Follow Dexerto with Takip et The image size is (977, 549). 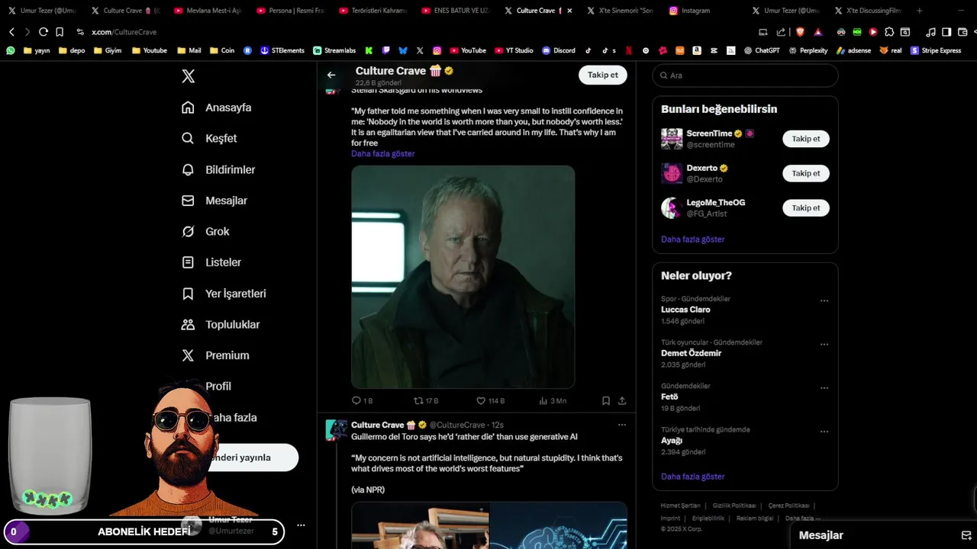pyautogui.click(x=806, y=173)
